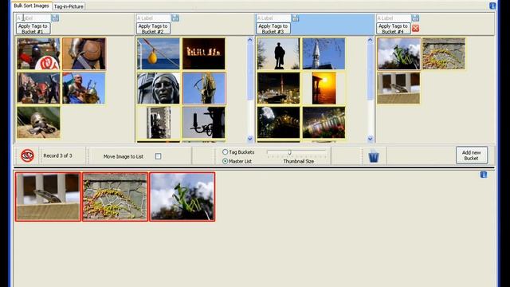Click the bucket #3 scroll up arrow
510x287 pixels.
(x=370, y=40)
